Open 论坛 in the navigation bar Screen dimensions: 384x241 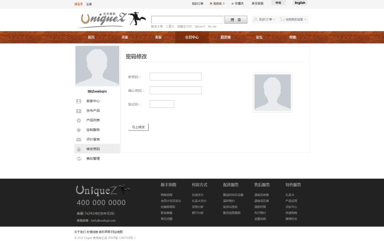click(259, 37)
